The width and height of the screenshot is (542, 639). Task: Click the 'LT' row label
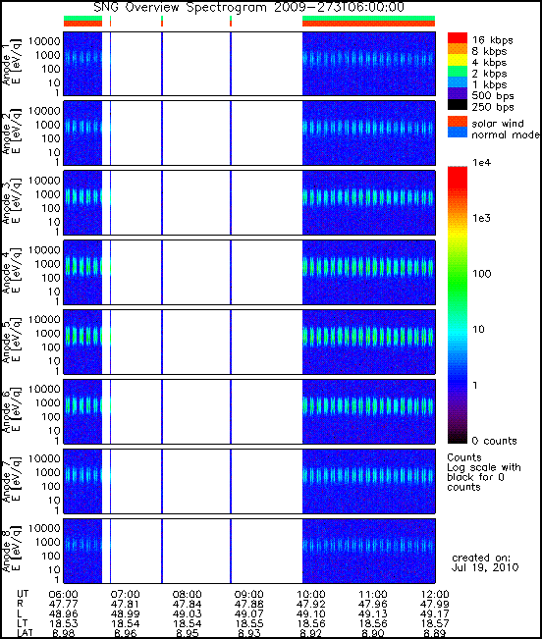(22, 623)
